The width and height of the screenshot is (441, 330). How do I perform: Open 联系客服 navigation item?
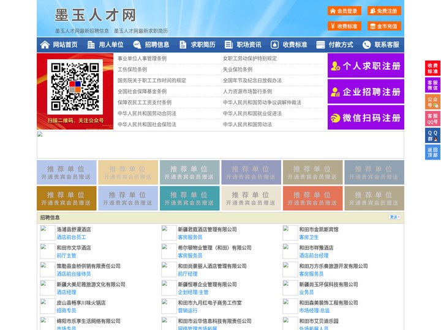pos(386,45)
